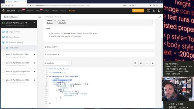This screenshot has width=194, height=109.
Task: Toggle the Maximum Subarray checkbox
Action: click(3, 42)
